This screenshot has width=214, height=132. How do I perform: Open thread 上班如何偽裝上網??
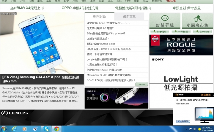click(x=97, y=39)
